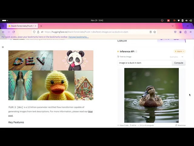Screen dimensions: 194x146
Task: Open the table of contents list icon
Action: coord(3,47)
